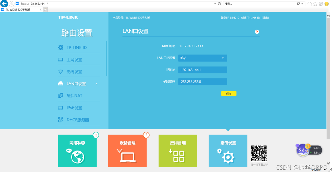This screenshot has height=173, width=332.
Task: Click the 无线设置 Wi-Fi icon
Action: point(61,72)
